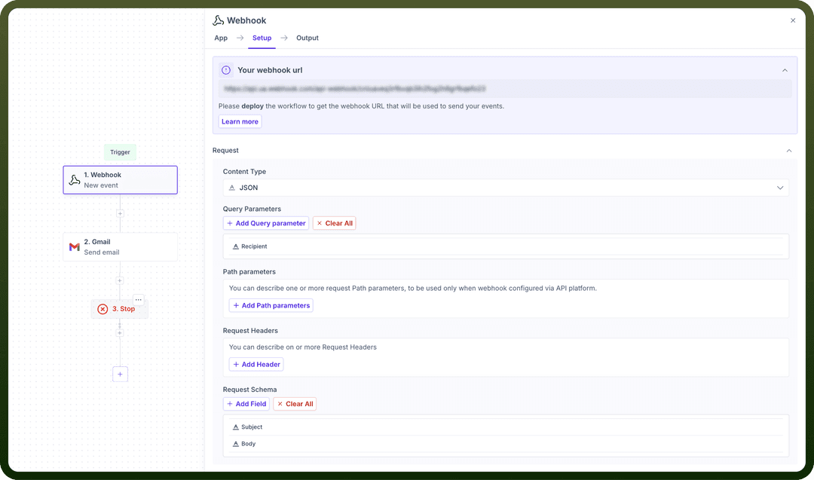Add a step between Gmail and Stop
The width and height of the screenshot is (814, 480).
coord(120,280)
